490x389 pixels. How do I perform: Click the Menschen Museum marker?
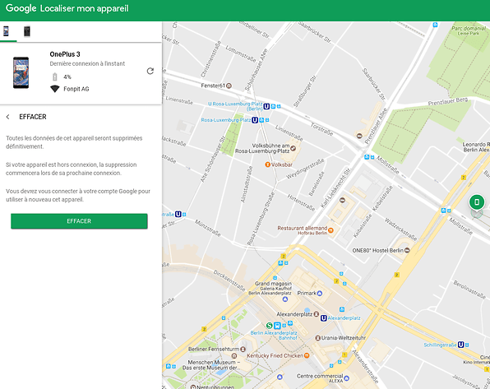(234, 355)
